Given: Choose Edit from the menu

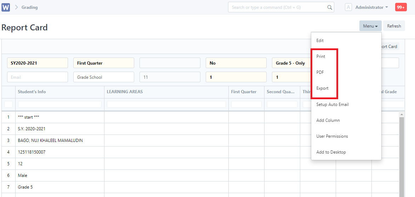Looking at the screenshot, I should pos(346,41).
